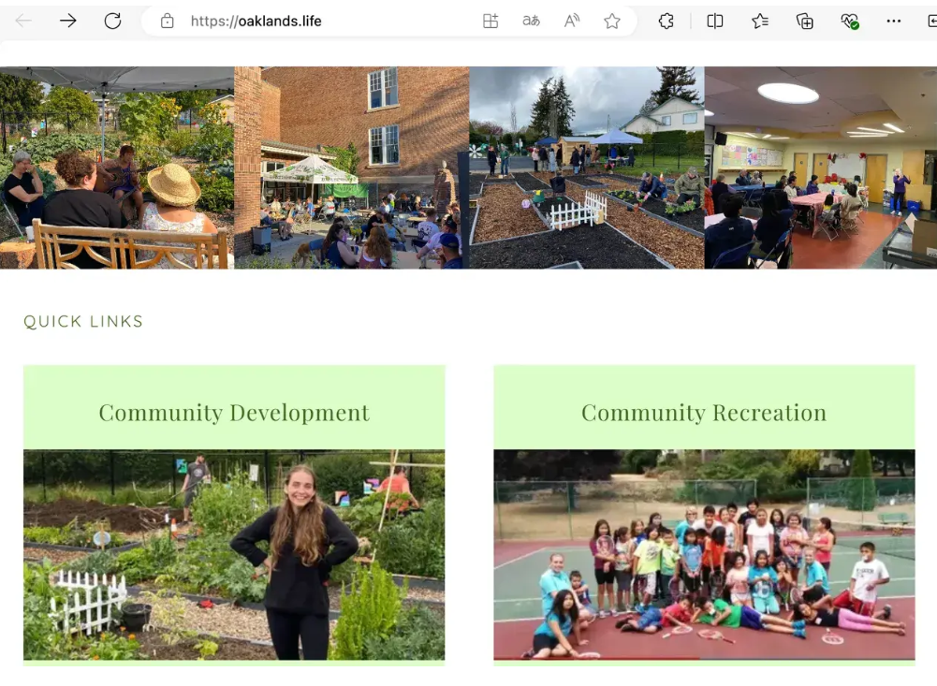The width and height of the screenshot is (937, 686).
Task: Open the brick building patio photo
Action: click(351, 168)
